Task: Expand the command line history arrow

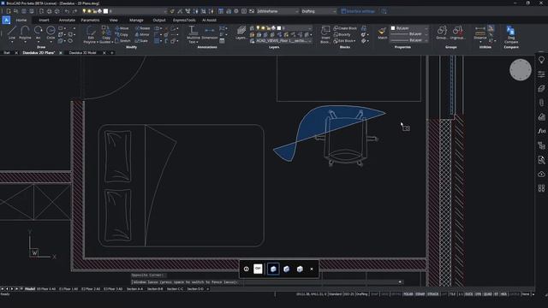Action: [400, 281]
